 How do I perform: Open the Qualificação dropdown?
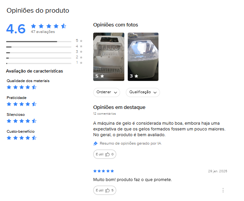pos(143,92)
